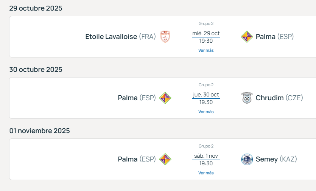Expand 'Ver más' for Etoile Lavalloise vs Palma
Viewport: 316px width, 191px height.
click(x=206, y=50)
